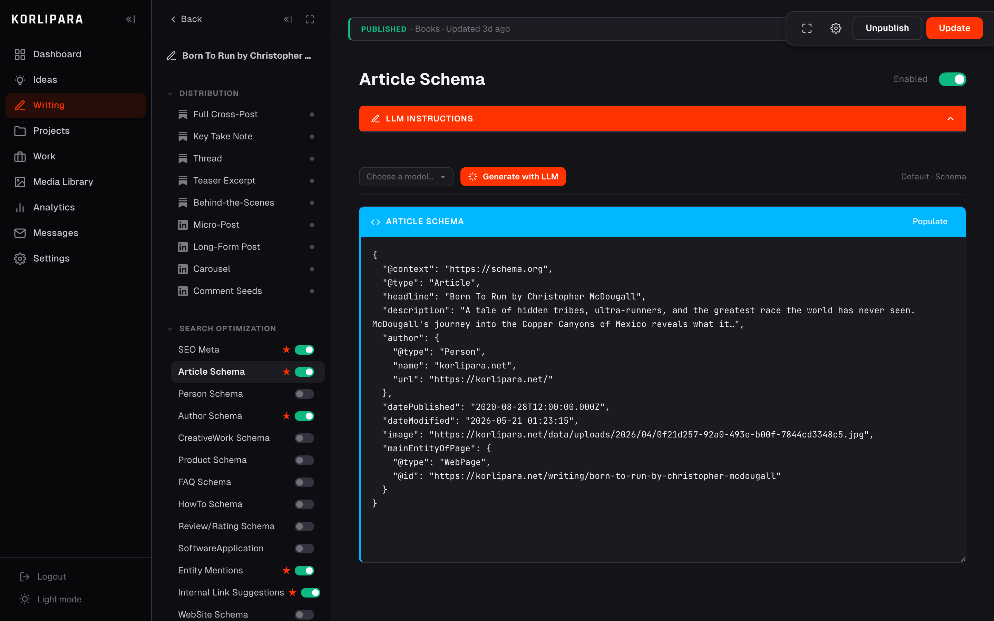Click the pencil icon beside the post title
Screen dimensions: 994x621
(171, 56)
